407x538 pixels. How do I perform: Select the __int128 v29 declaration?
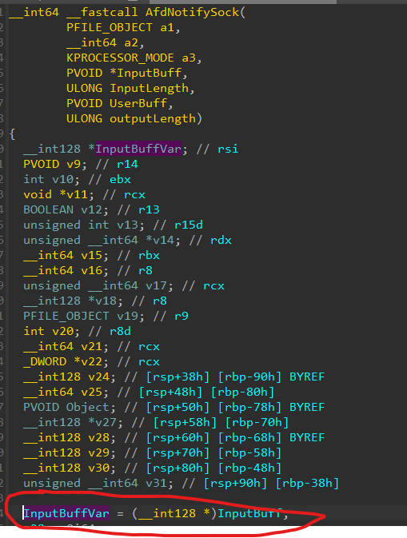tap(70, 452)
